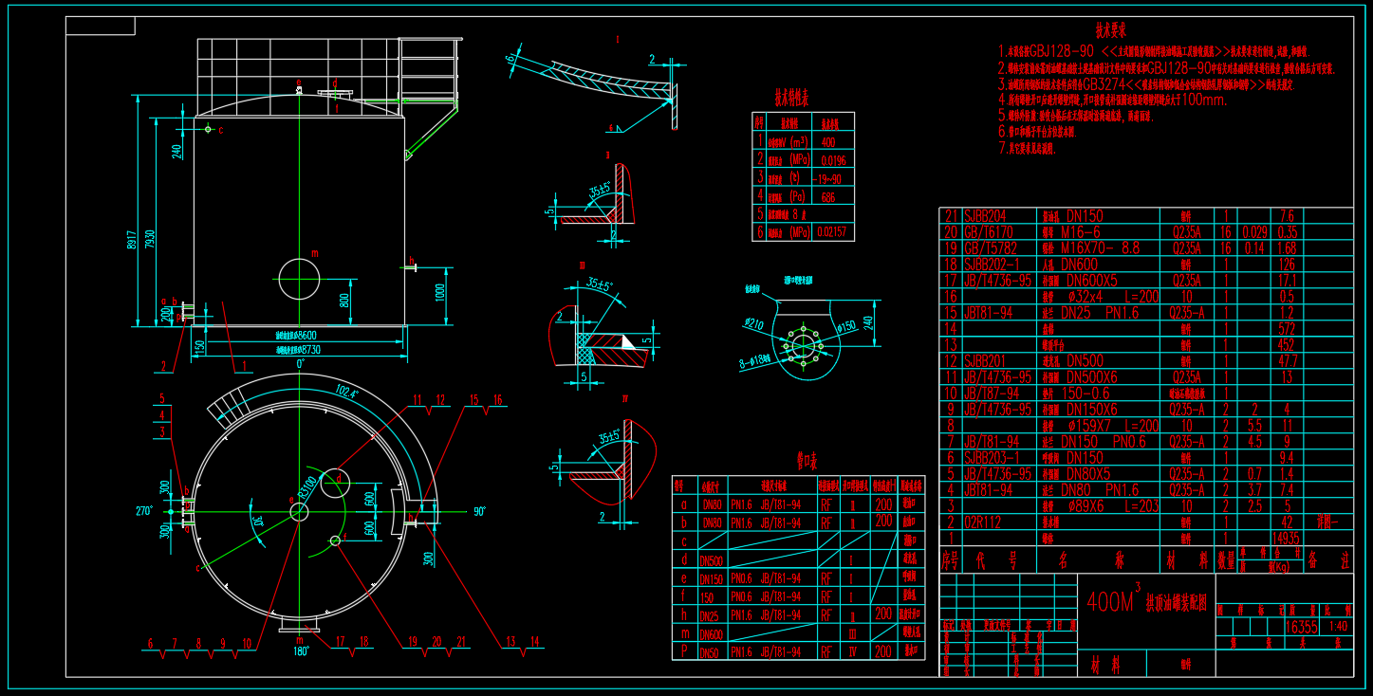Select balloon number 21 under plan view
1373x696 pixels.
coord(458,642)
